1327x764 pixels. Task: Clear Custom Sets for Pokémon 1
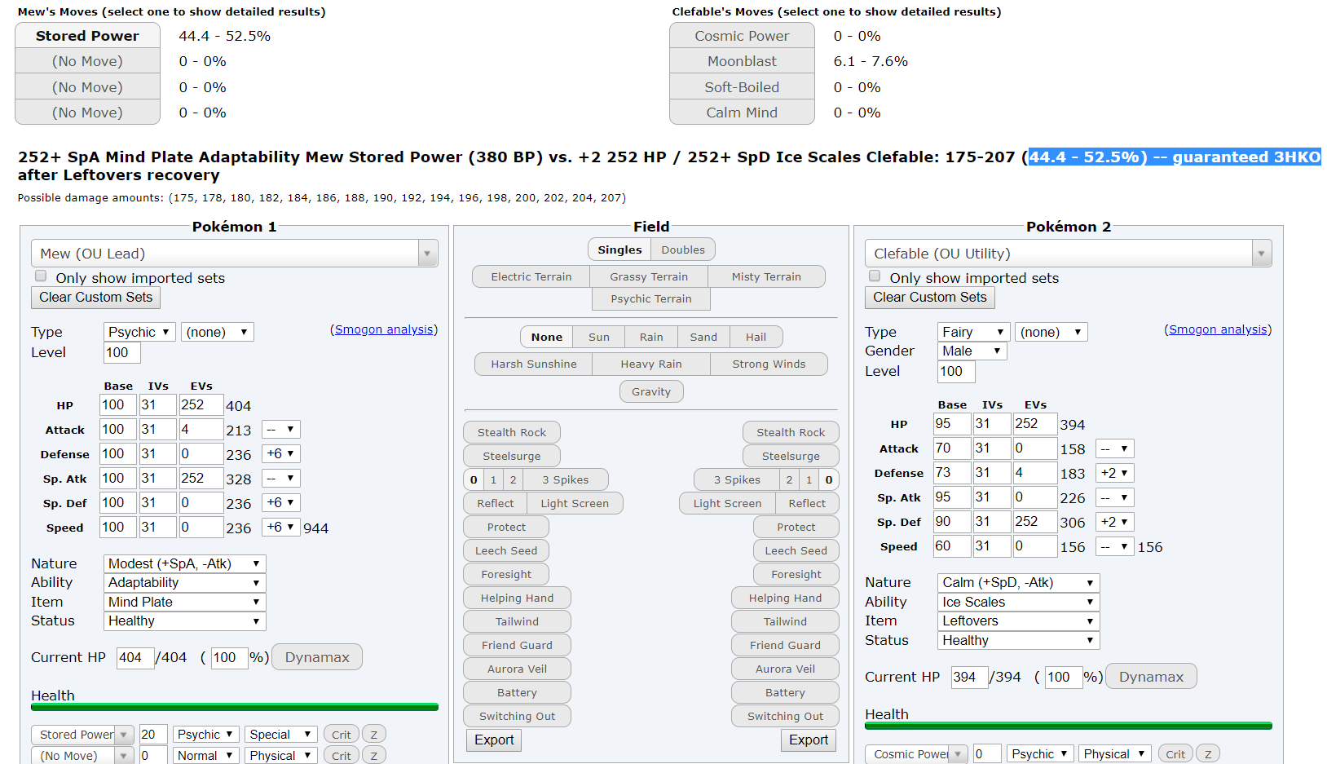[96, 298]
